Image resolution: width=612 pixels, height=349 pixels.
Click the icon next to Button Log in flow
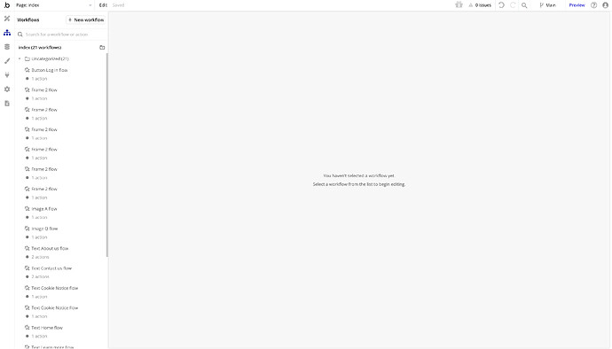pos(27,70)
